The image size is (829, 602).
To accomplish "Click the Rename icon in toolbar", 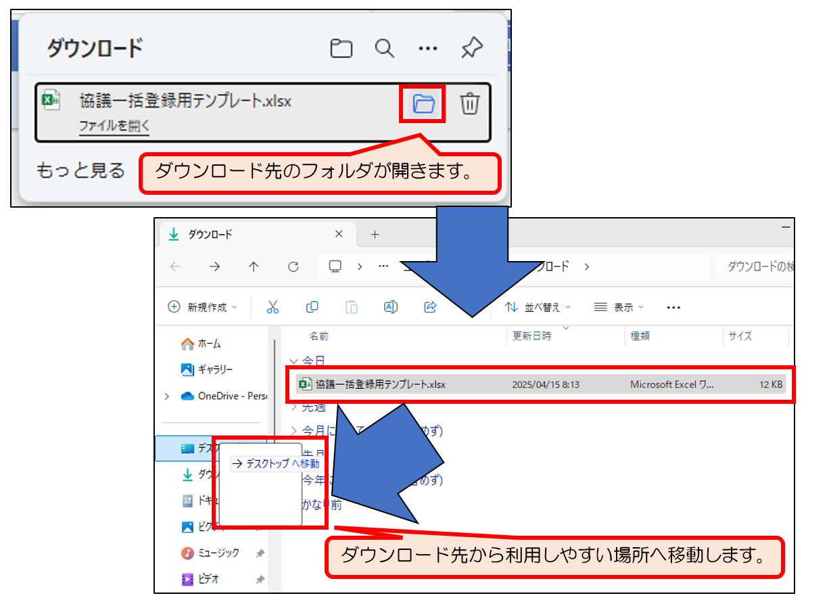I will coord(390,307).
